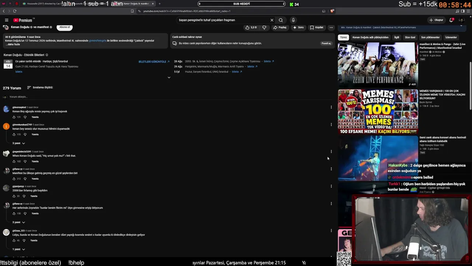The height and width of the screenshot is (266, 472).
Task: Expand 3 replies under 'Her seferinde Zeynebin' comment
Action: tap(19, 222)
